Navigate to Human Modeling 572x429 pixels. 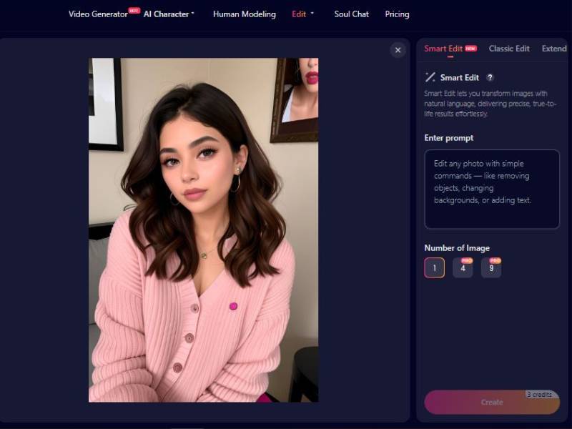(245, 14)
